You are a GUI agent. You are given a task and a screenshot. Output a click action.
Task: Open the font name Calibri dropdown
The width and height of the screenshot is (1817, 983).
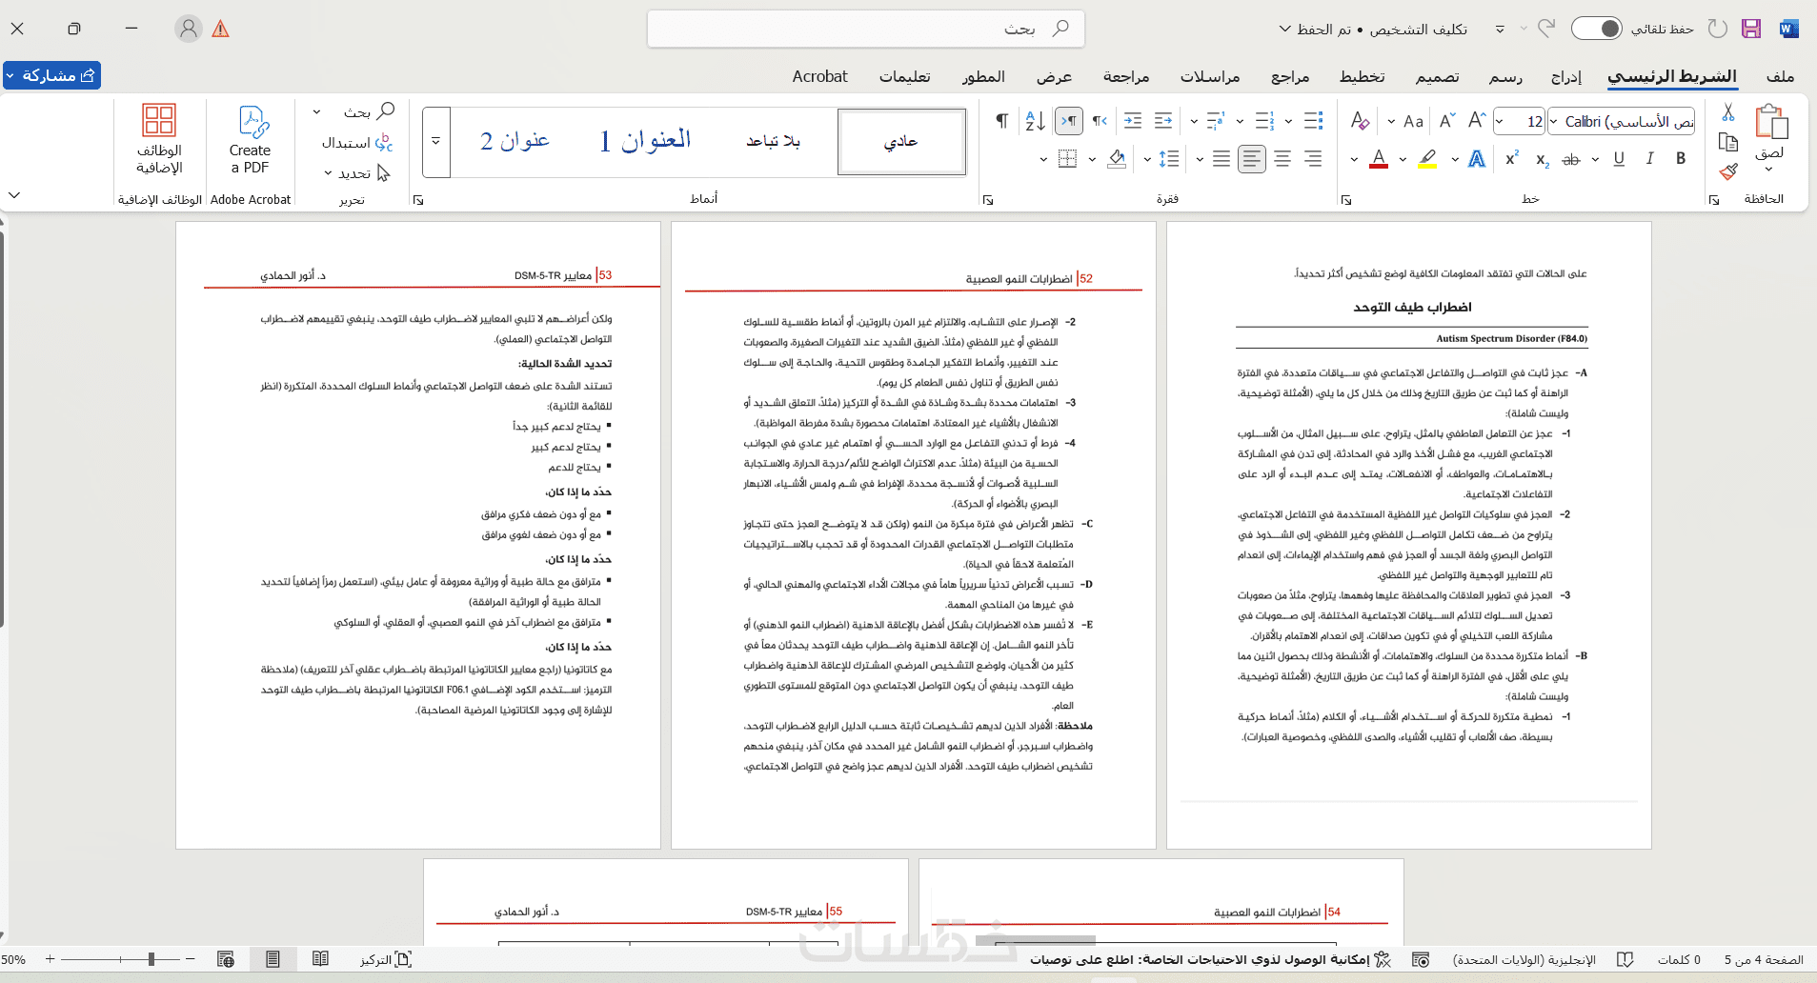1554,121
